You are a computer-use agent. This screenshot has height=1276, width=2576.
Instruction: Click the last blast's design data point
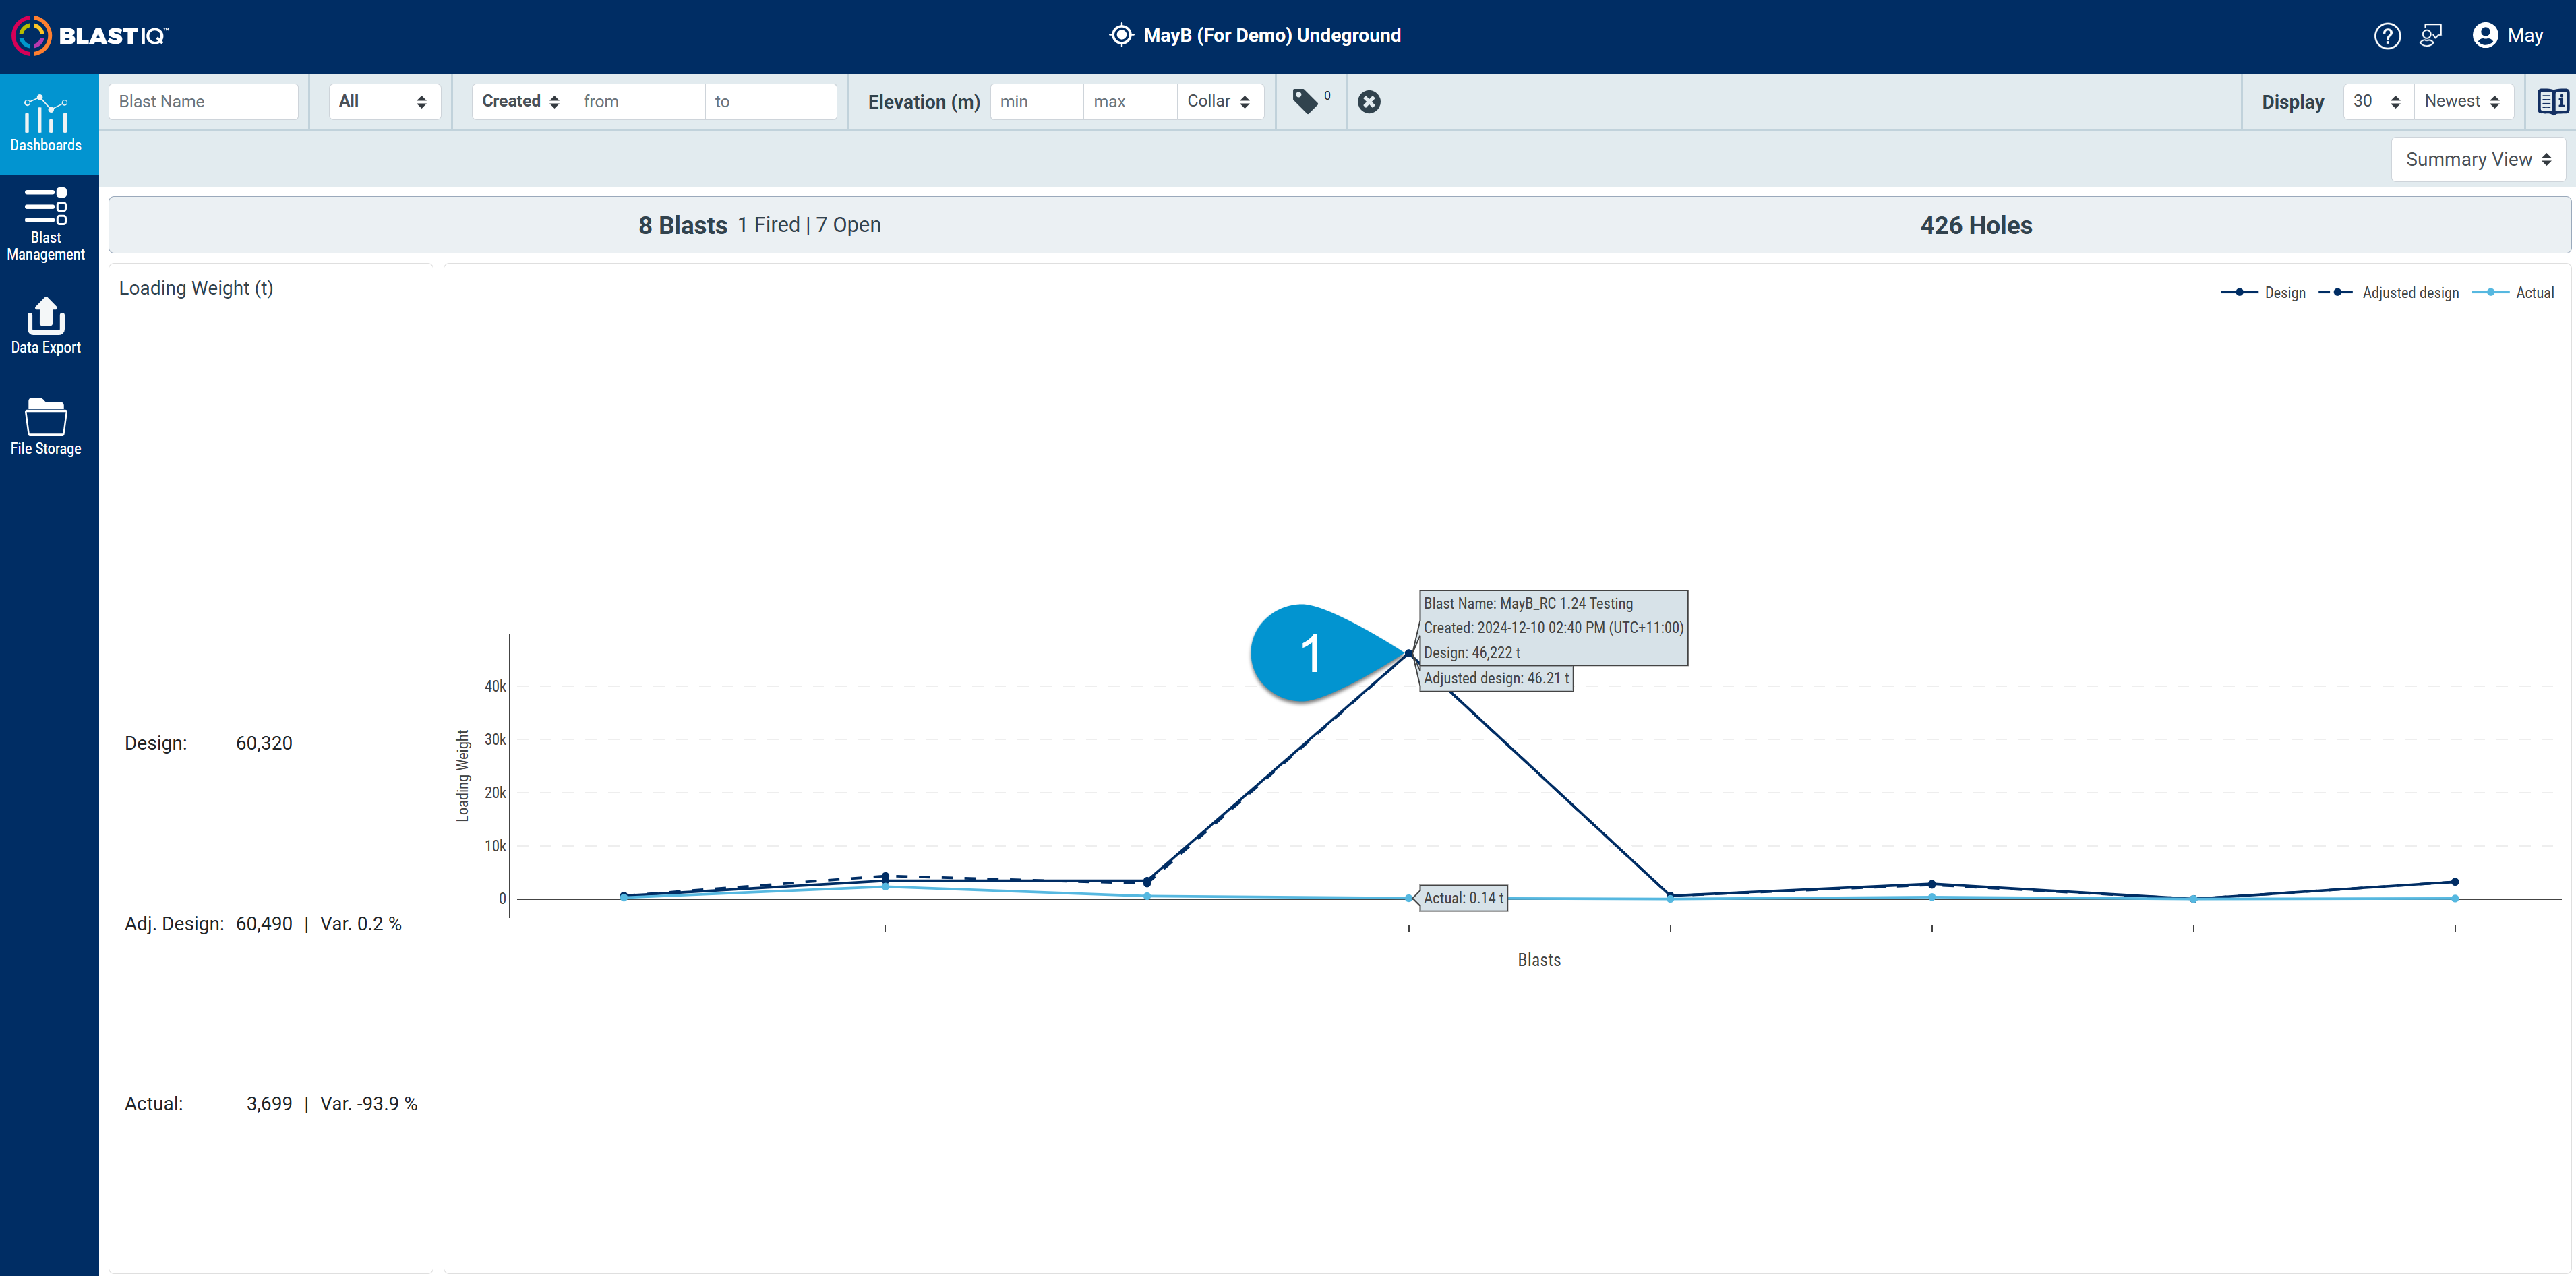(2455, 882)
